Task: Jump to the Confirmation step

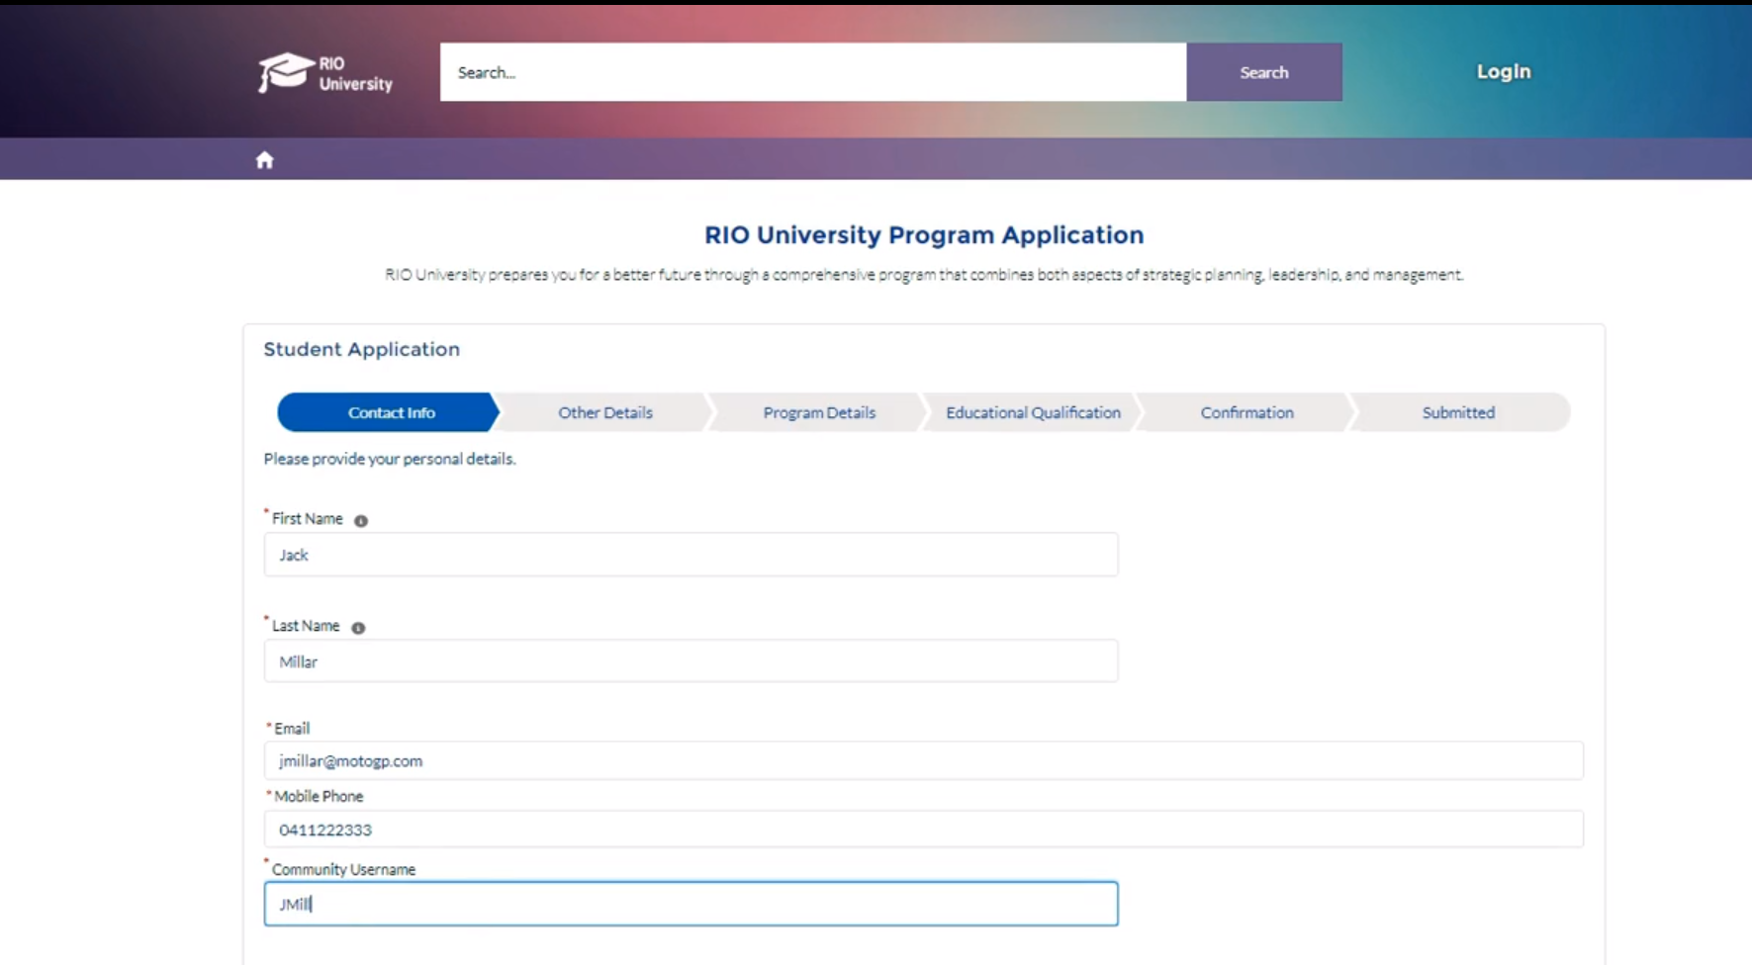Action: point(1246,412)
